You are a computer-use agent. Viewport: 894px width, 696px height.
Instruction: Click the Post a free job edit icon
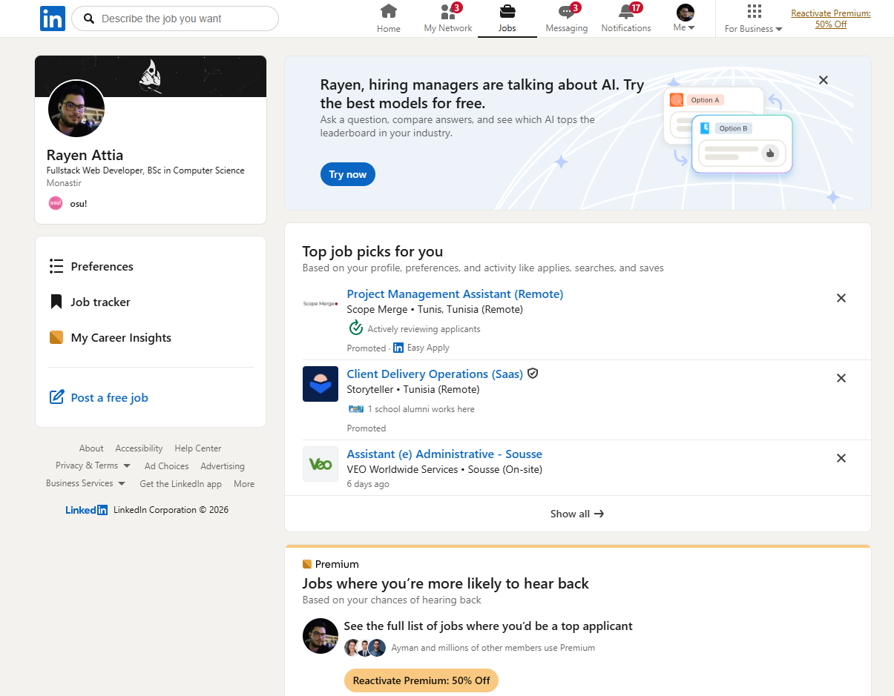click(x=57, y=397)
